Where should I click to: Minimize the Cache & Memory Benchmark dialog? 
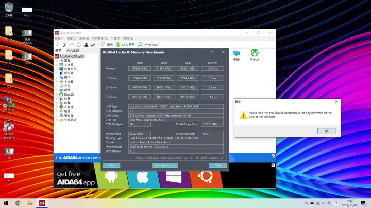click(x=212, y=52)
